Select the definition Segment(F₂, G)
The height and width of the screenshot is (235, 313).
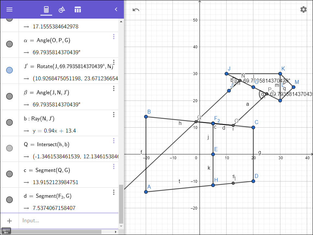click(x=53, y=196)
